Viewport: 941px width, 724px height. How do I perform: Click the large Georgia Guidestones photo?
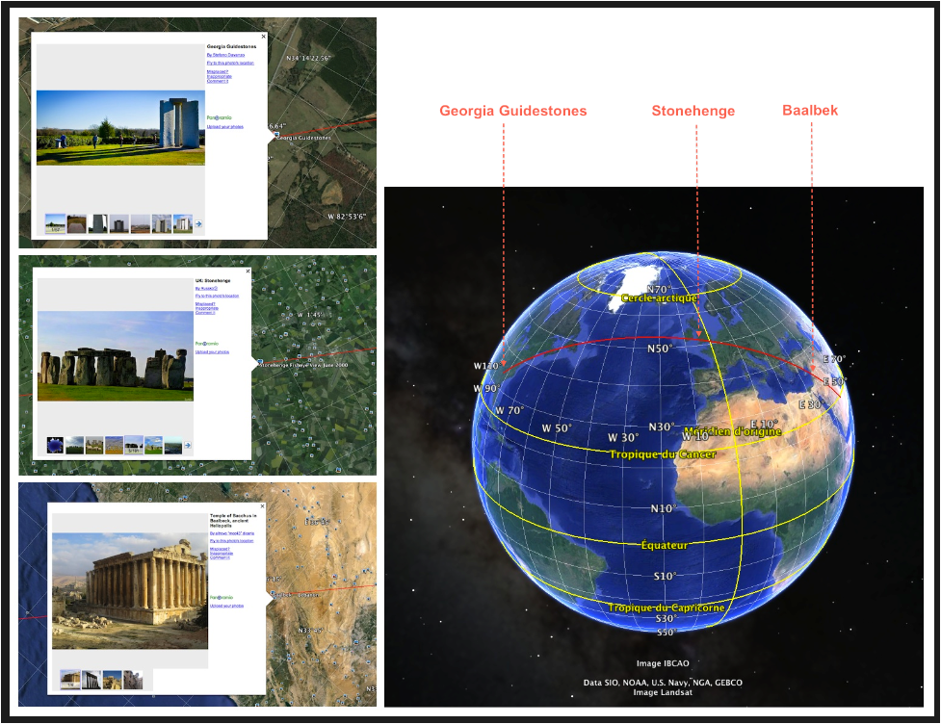pos(120,128)
